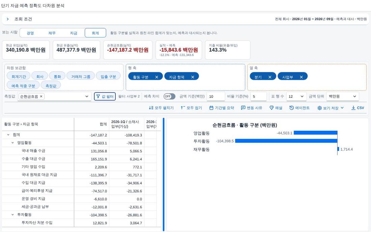
Task: Toggle the 예측 차이 switch
Action: [x=169, y=96]
